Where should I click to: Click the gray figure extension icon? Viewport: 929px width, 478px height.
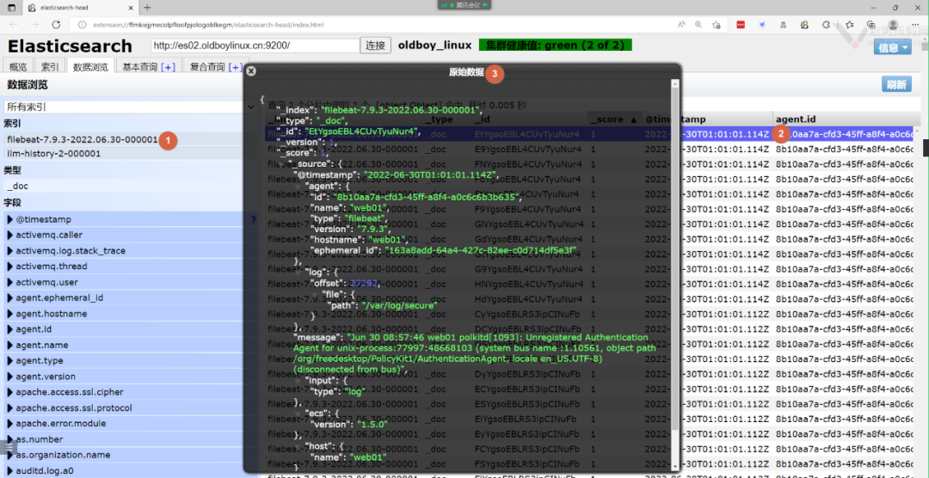784,25
